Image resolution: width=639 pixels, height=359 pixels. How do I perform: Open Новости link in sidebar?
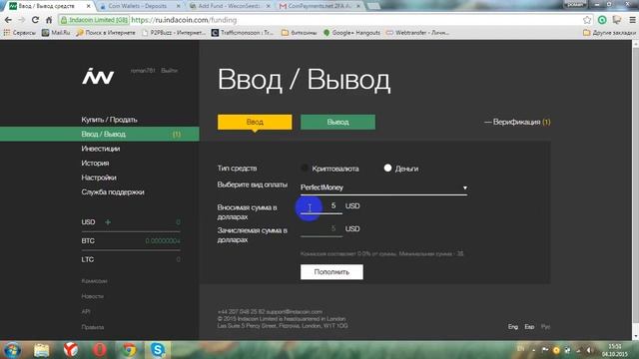(x=92, y=296)
